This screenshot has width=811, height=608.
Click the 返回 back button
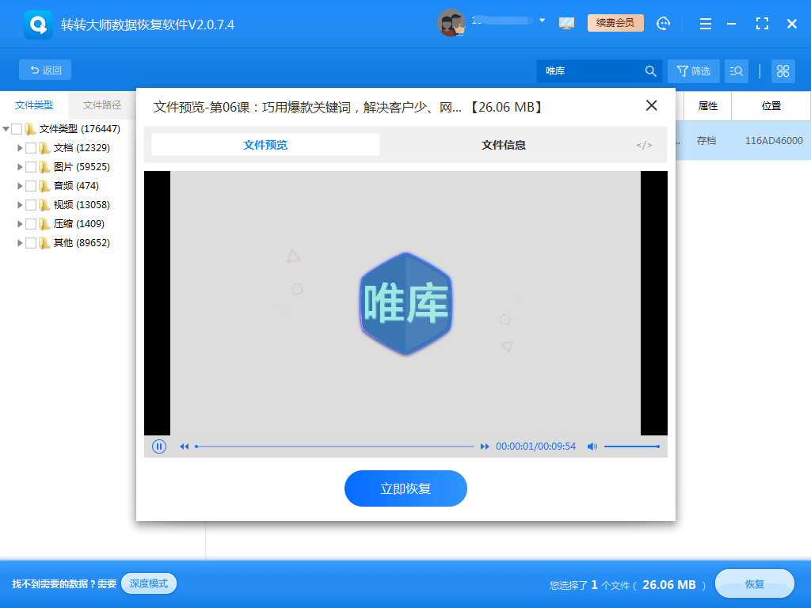(45, 70)
